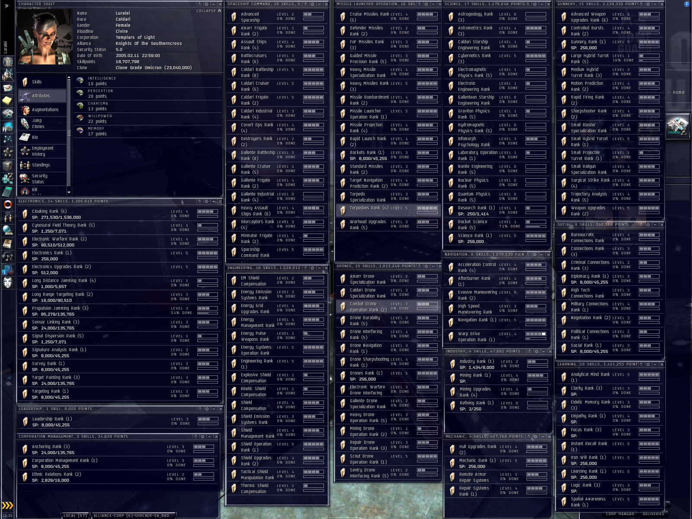This screenshot has height=519, width=692.
Task: Click the Luralei character portrait
Action: (45, 37)
